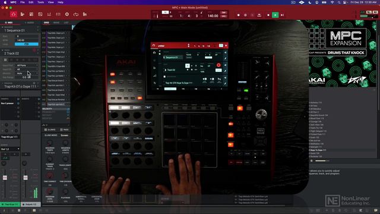Open the View menu
The height and width of the screenshot is (214, 380).
click(x=50, y=2)
